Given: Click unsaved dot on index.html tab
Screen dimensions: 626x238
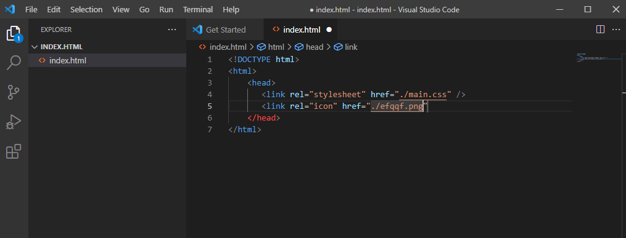Looking at the screenshot, I should click(x=329, y=30).
